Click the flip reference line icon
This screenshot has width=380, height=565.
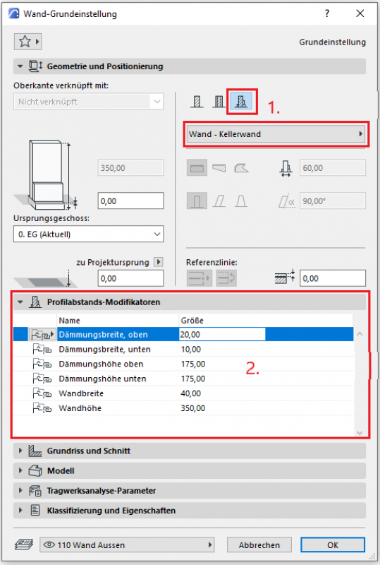[226, 278]
